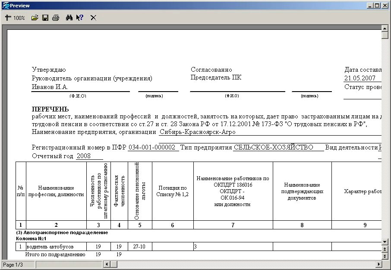Click the heading ПЕРЕЧЕНЬ

pyautogui.click(x=50, y=109)
